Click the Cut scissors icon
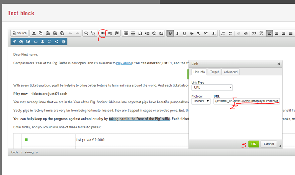The image size is (295, 175). point(34,33)
